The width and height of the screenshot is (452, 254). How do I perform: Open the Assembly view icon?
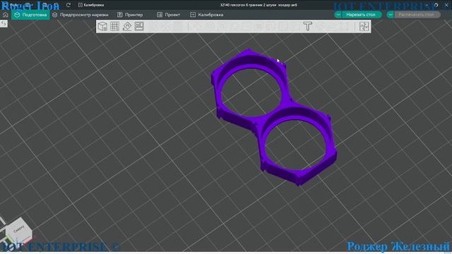[x=364, y=27]
